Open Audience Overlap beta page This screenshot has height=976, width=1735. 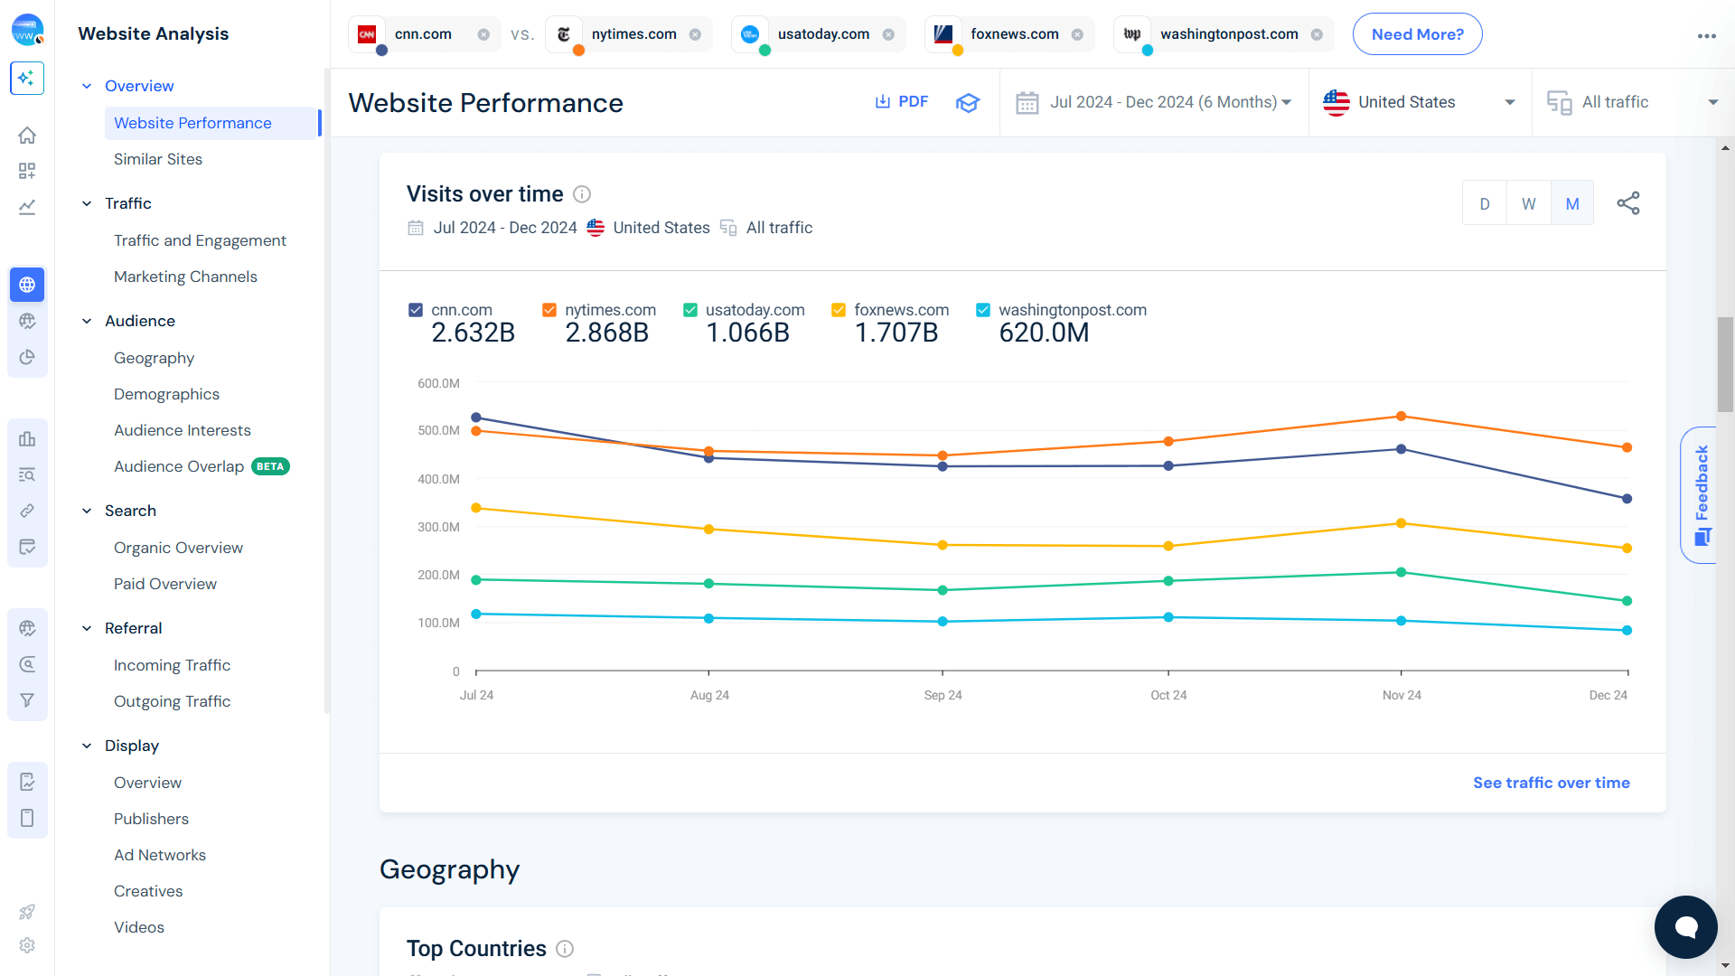[x=202, y=466]
